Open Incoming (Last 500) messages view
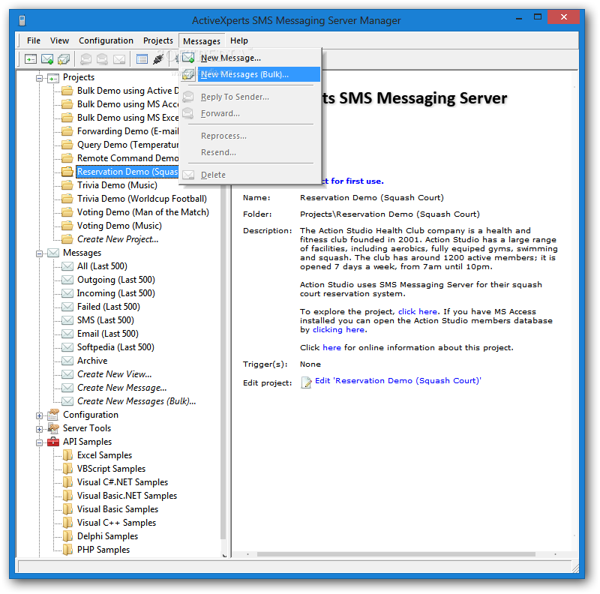The image size is (600, 594). [x=116, y=293]
